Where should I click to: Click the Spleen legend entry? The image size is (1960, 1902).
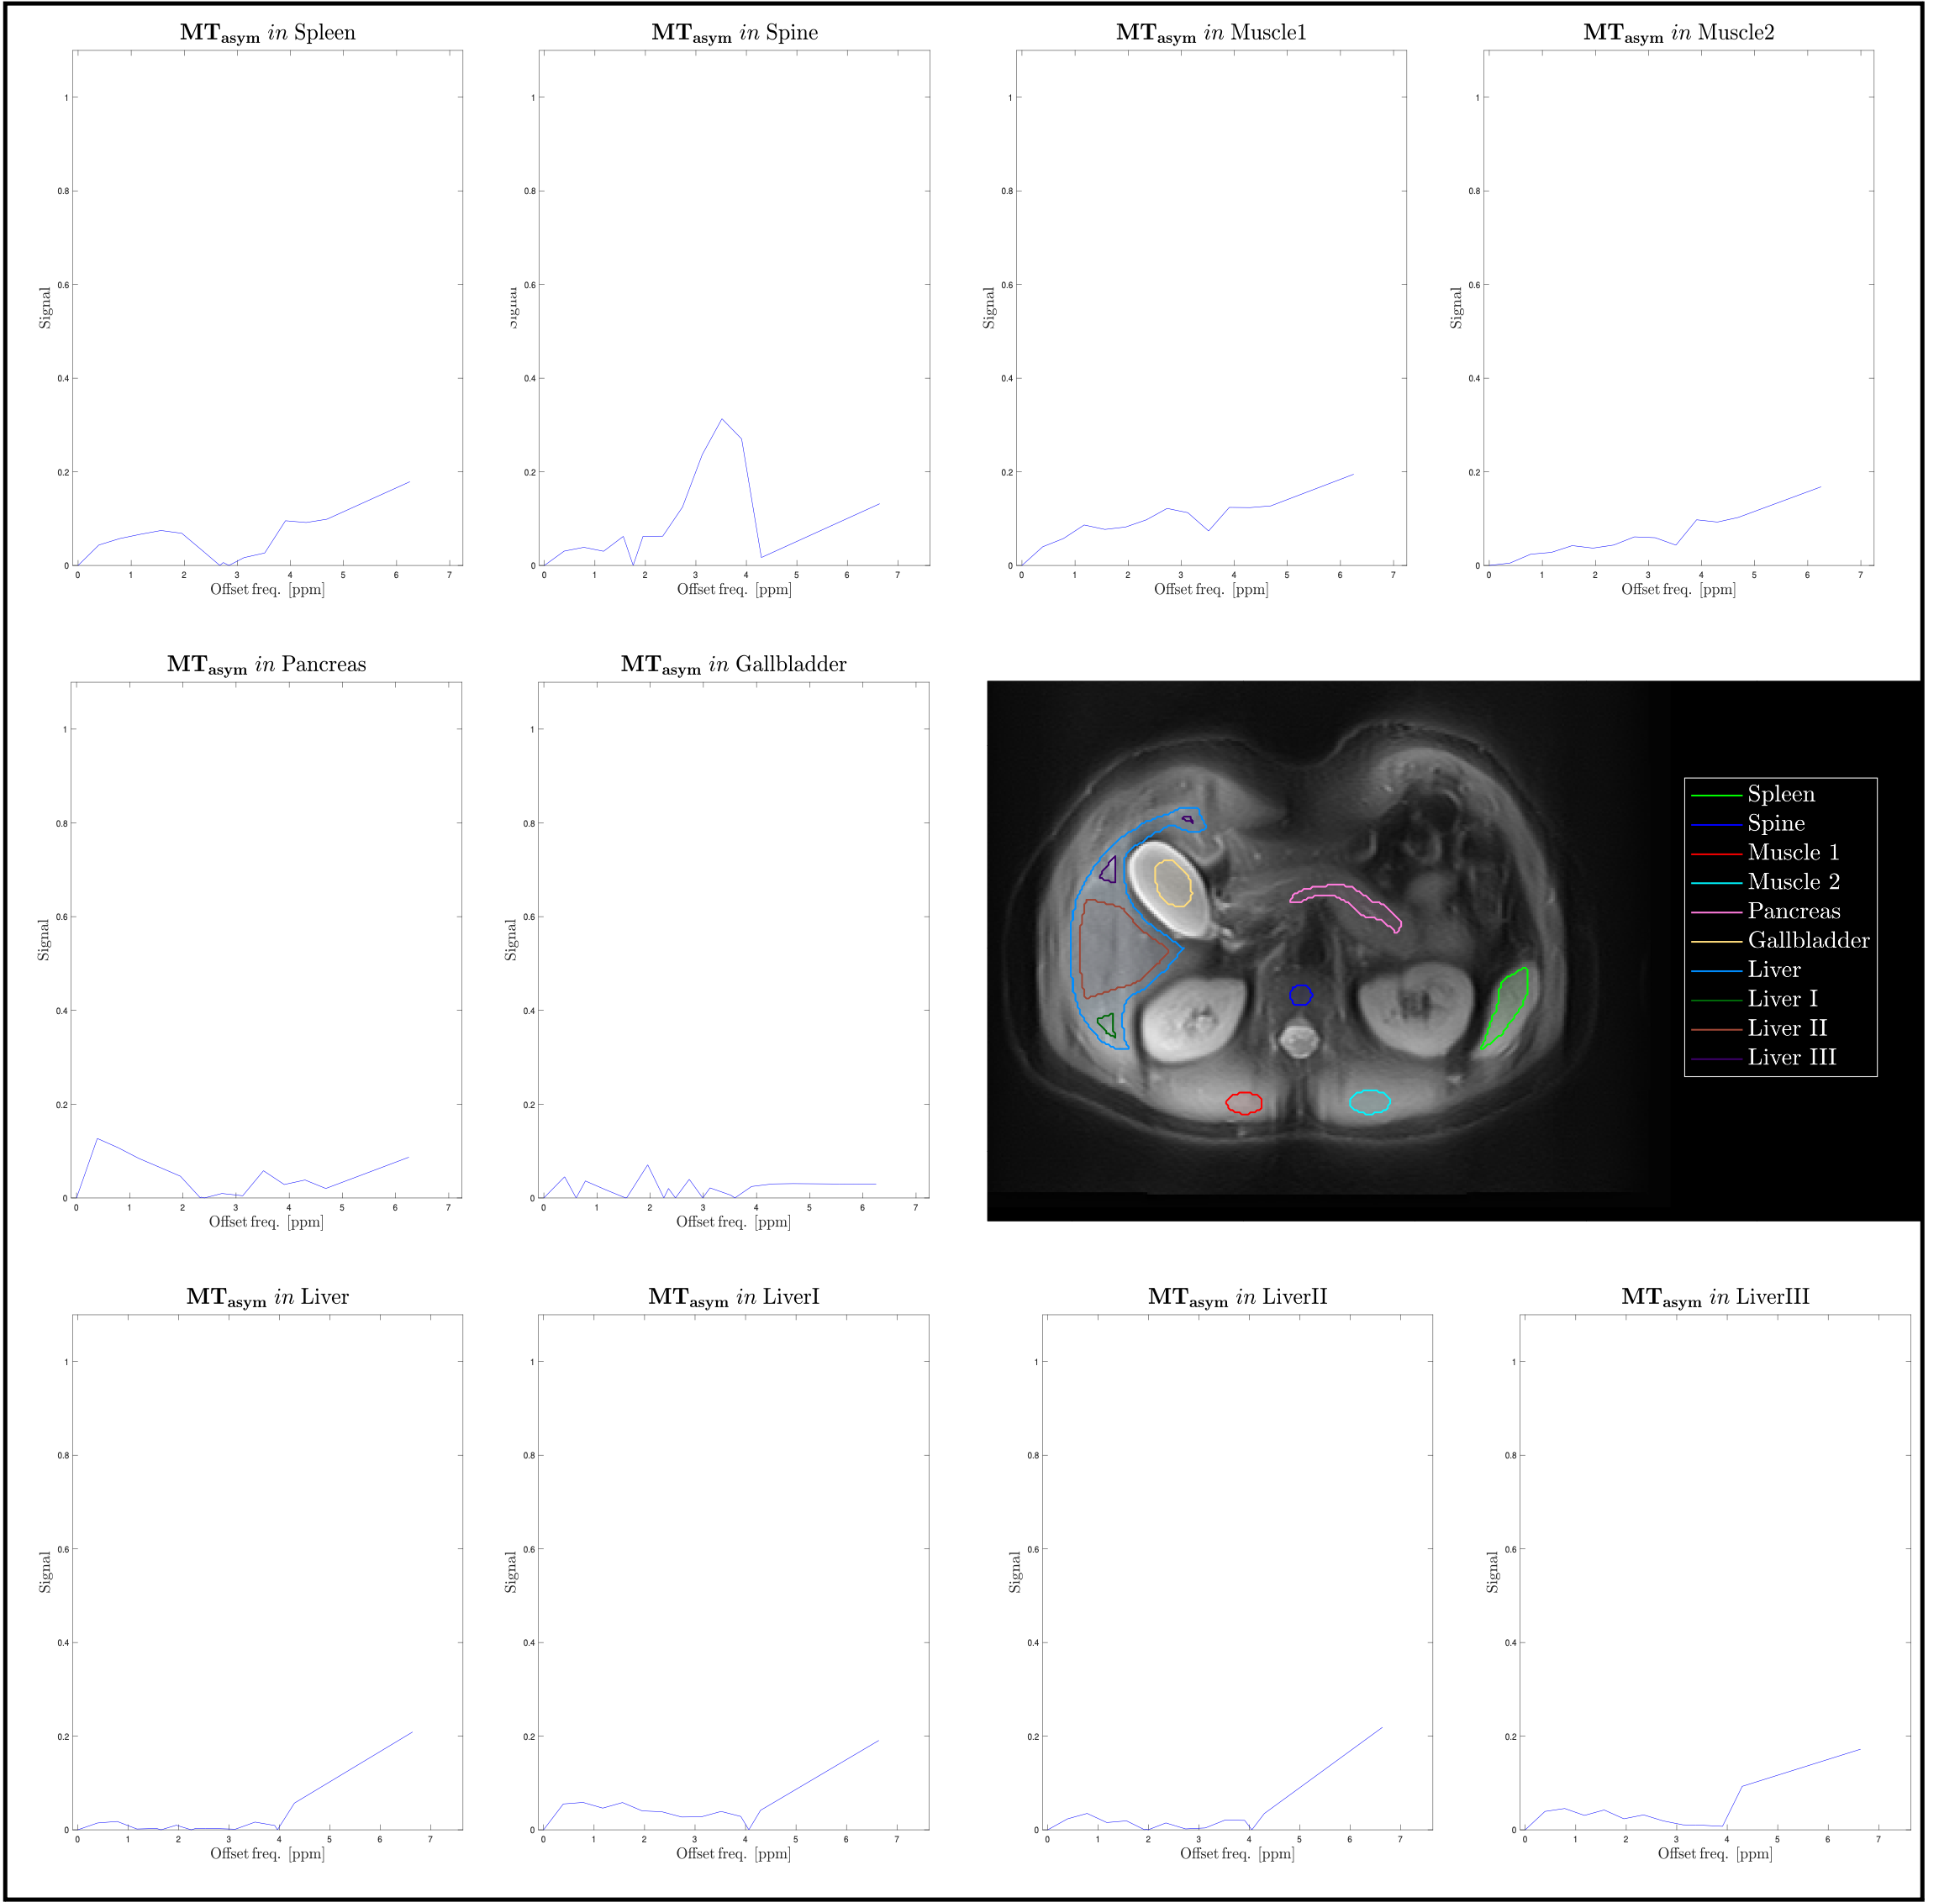point(1780,795)
